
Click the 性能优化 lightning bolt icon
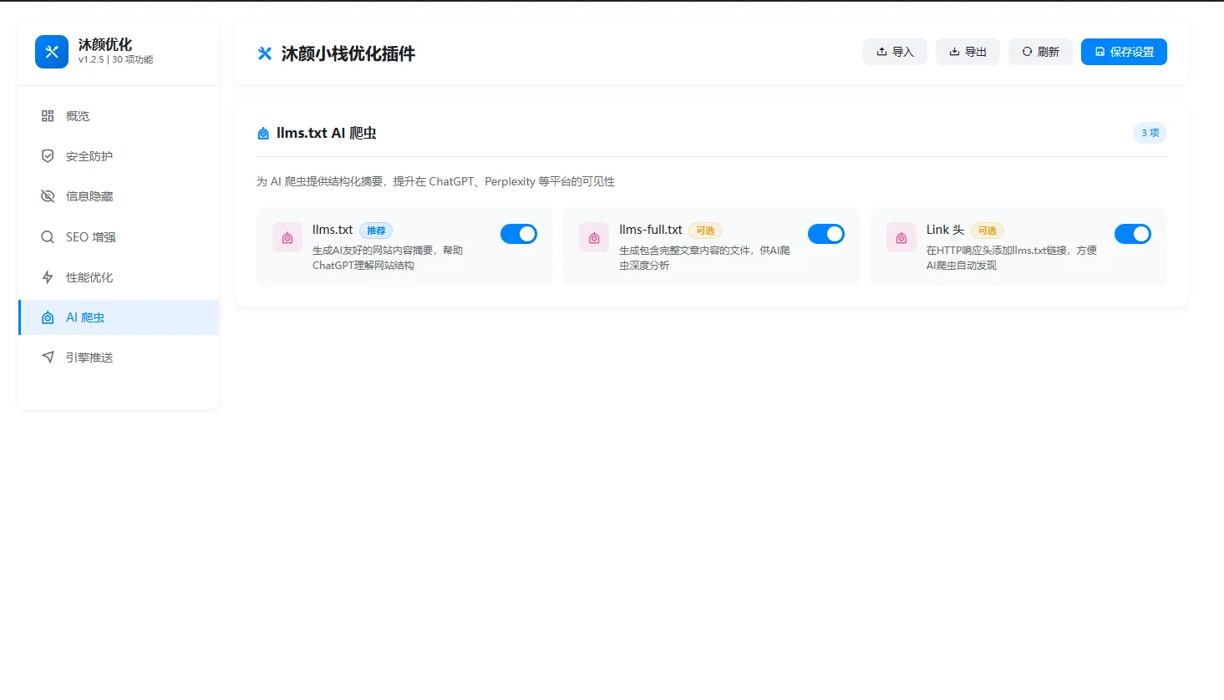click(x=48, y=277)
